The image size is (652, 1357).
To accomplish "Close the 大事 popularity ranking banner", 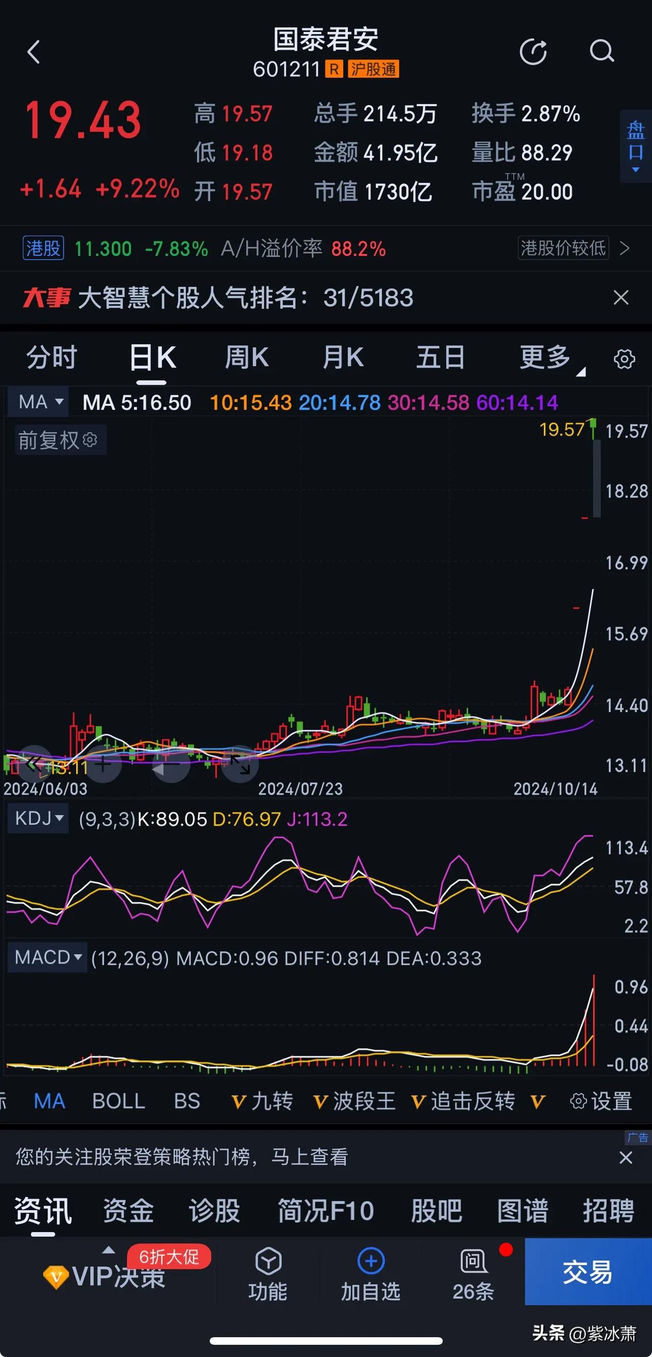I will pos(621,298).
